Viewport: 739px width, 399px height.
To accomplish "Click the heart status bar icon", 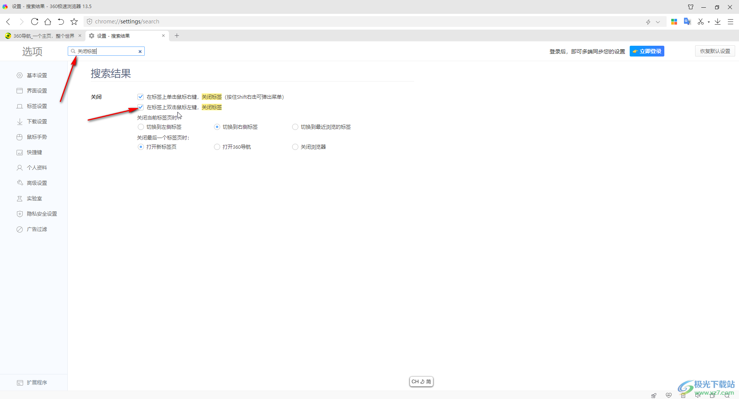I will pyautogui.click(x=669, y=395).
